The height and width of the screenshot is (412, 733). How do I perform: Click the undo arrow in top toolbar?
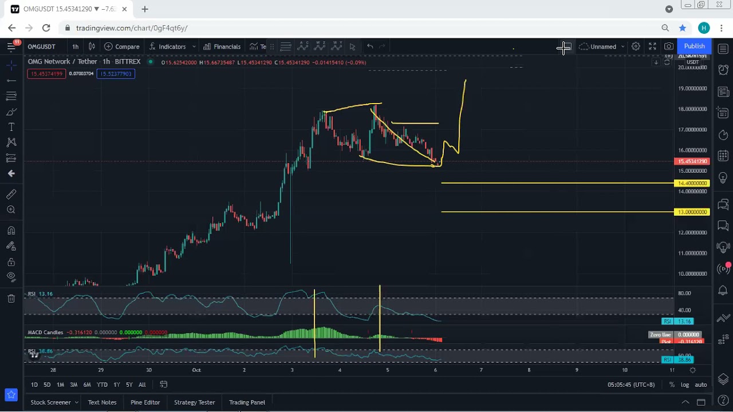[x=370, y=46]
